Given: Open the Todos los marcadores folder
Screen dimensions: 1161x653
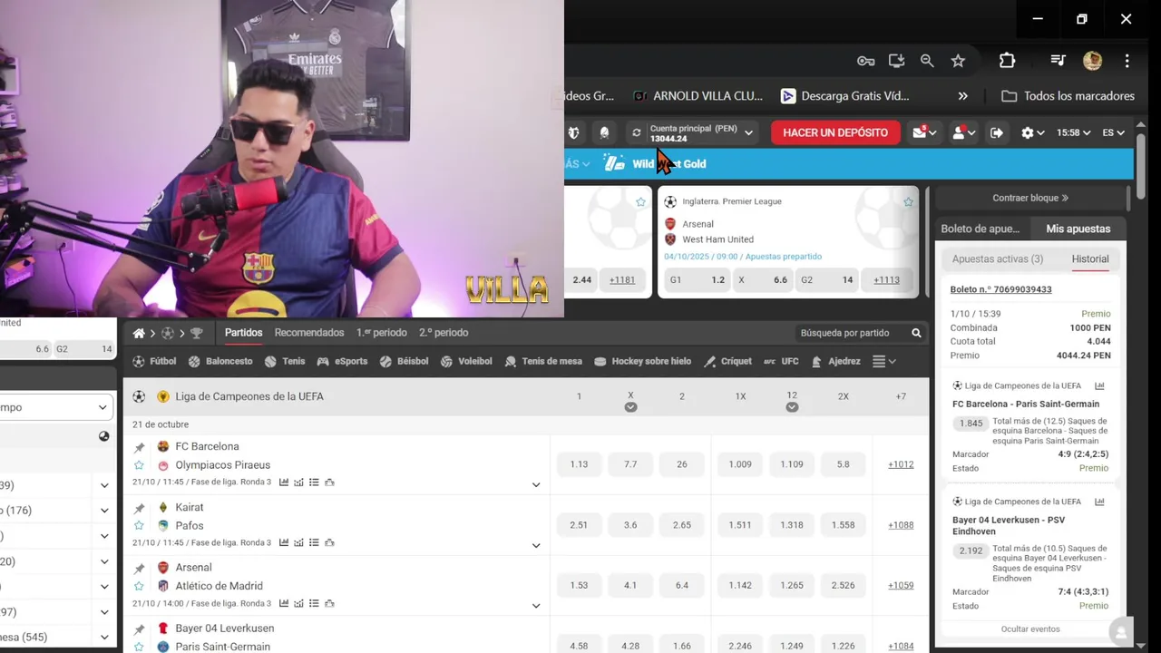Looking at the screenshot, I should click(x=1068, y=96).
